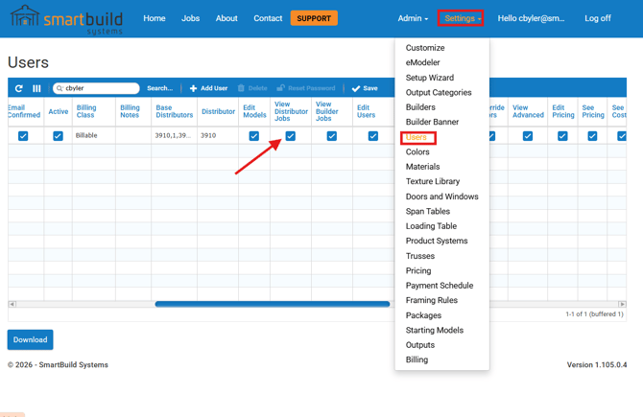Open the Contact page
This screenshot has height=417, width=643.
point(268,18)
